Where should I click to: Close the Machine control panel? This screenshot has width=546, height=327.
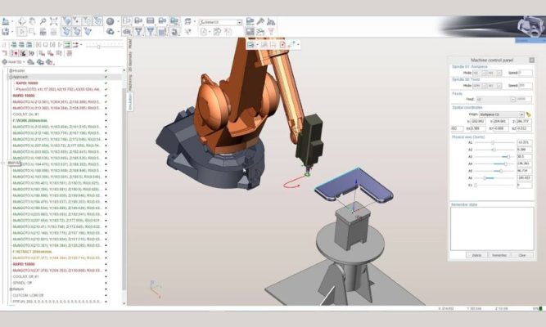tap(532, 62)
